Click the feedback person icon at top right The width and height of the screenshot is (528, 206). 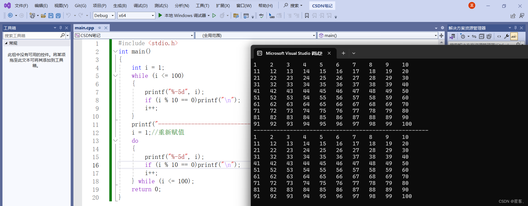click(x=522, y=16)
